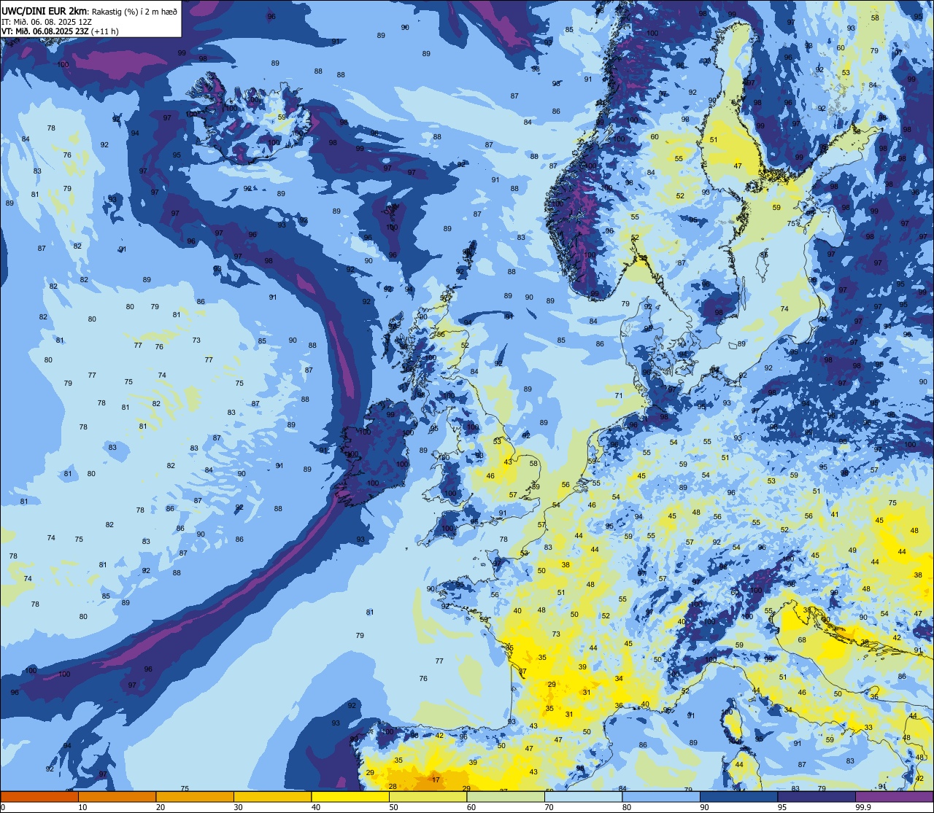
Task: Click the '17' humidity value over Spain
Action: click(x=436, y=780)
